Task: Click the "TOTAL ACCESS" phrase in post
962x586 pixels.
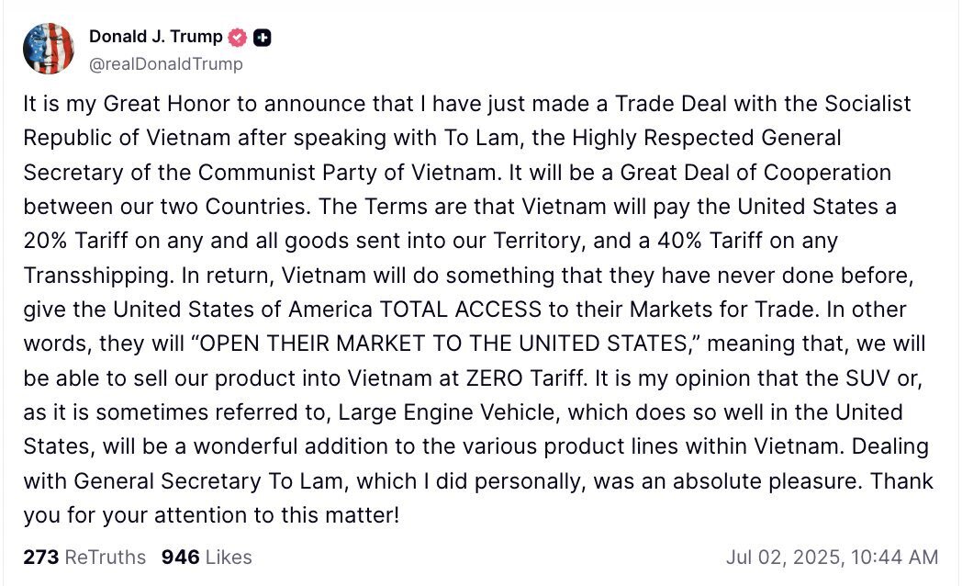Action: [x=461, y=310]
